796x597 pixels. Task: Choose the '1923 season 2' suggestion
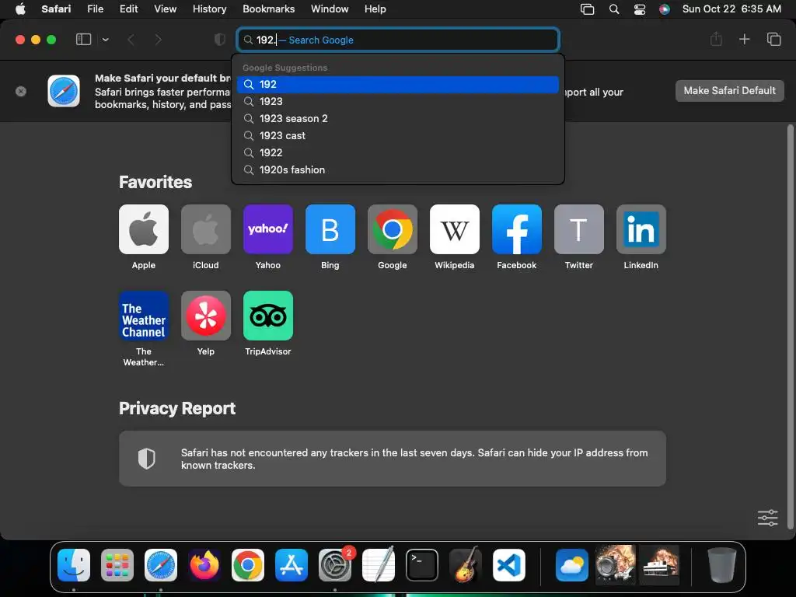coord(398,119)
